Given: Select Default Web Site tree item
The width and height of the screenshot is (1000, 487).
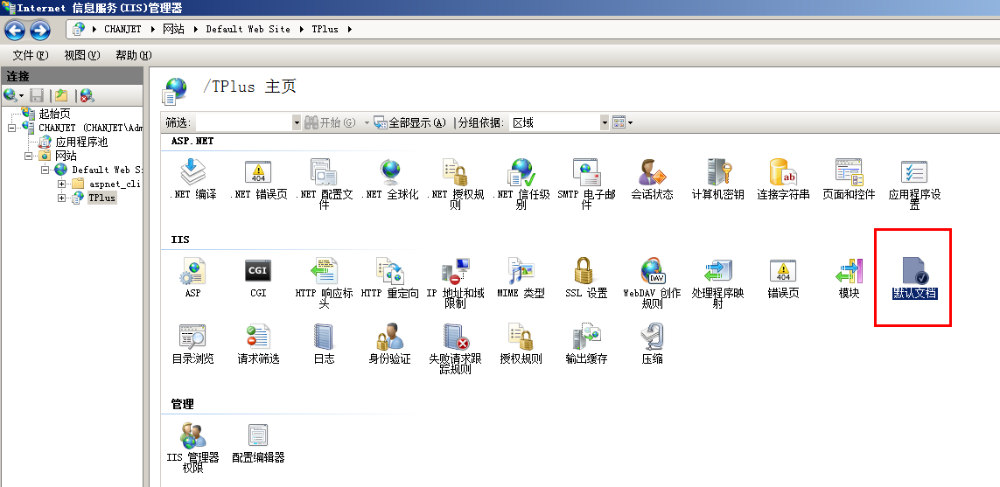Looking at the screenshot, I should tap(106, 170).
